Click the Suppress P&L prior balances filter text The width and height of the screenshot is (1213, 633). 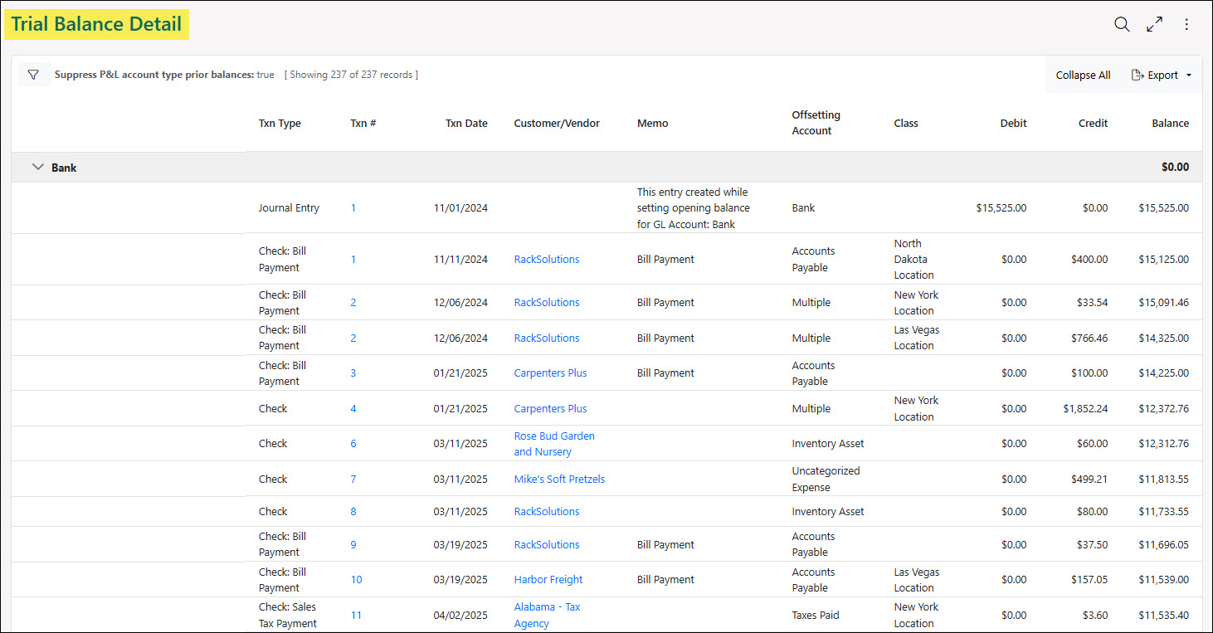point(164,75)
